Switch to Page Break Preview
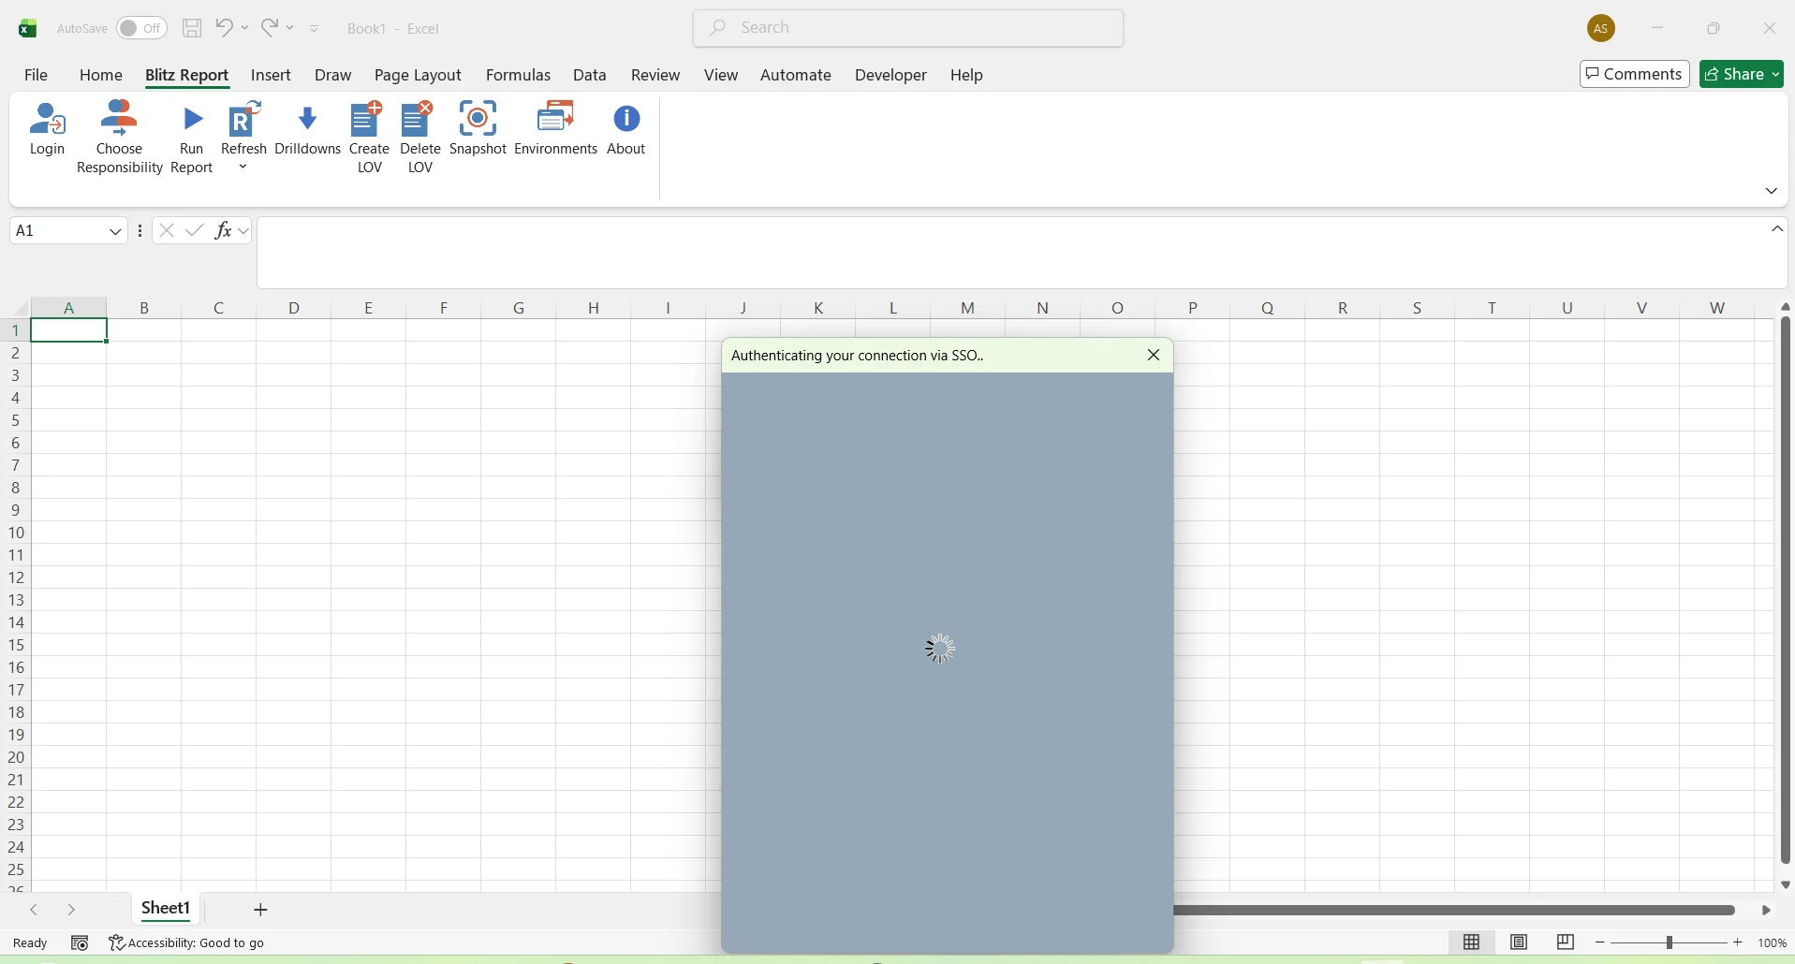1795x964 pixels. 1567,942
